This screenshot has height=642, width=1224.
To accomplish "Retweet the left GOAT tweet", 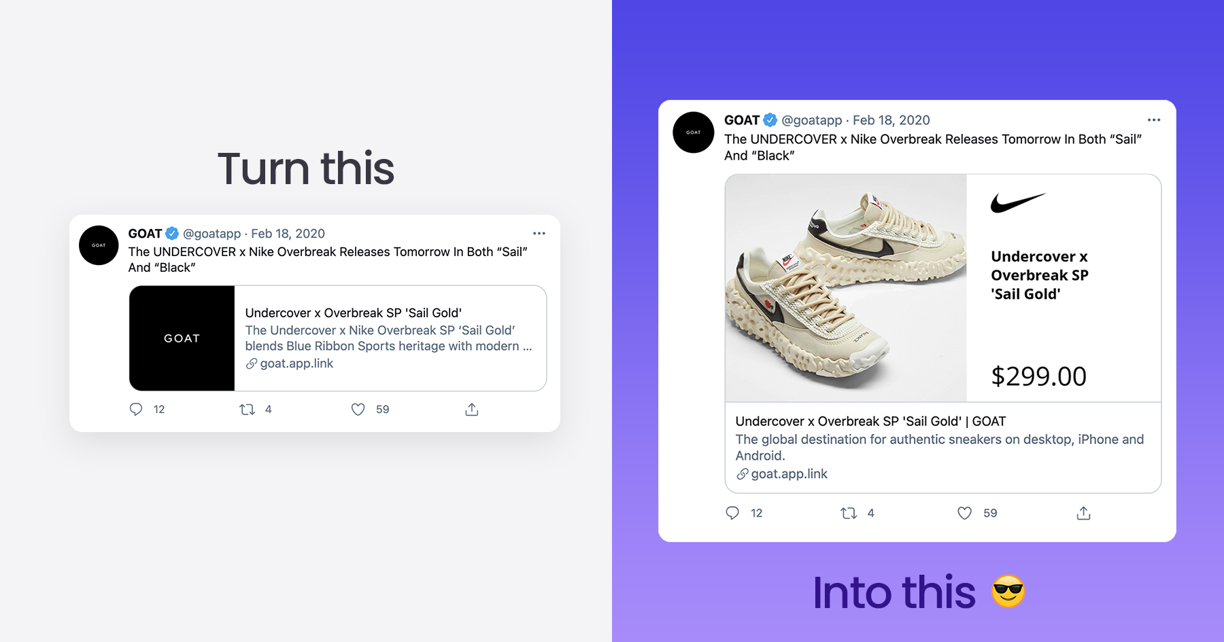I will pyautogui.click(x=247, y=409).
